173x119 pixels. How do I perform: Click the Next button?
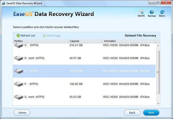tap(151, 113)
